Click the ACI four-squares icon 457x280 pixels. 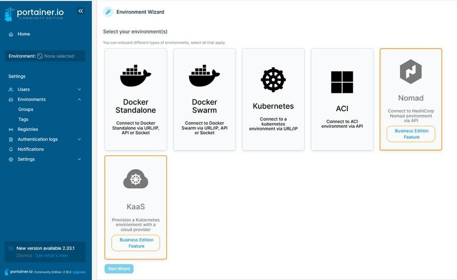[x=342, y=82]
